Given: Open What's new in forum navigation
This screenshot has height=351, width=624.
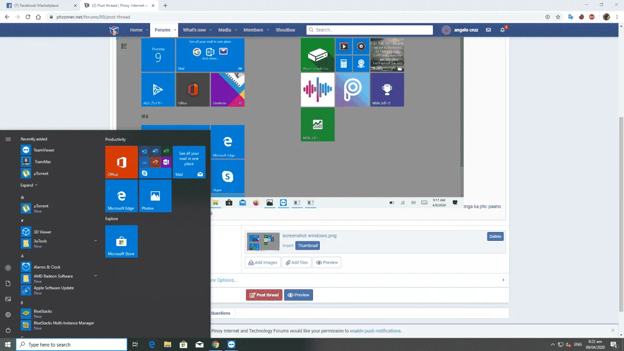Looking at the screenshot, I should coord(195,30).
